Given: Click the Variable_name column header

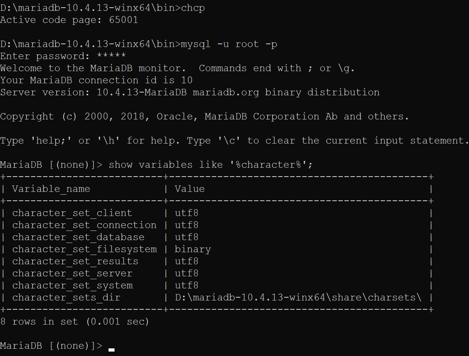Looking at the screenshot, I should tap(51, 189).
